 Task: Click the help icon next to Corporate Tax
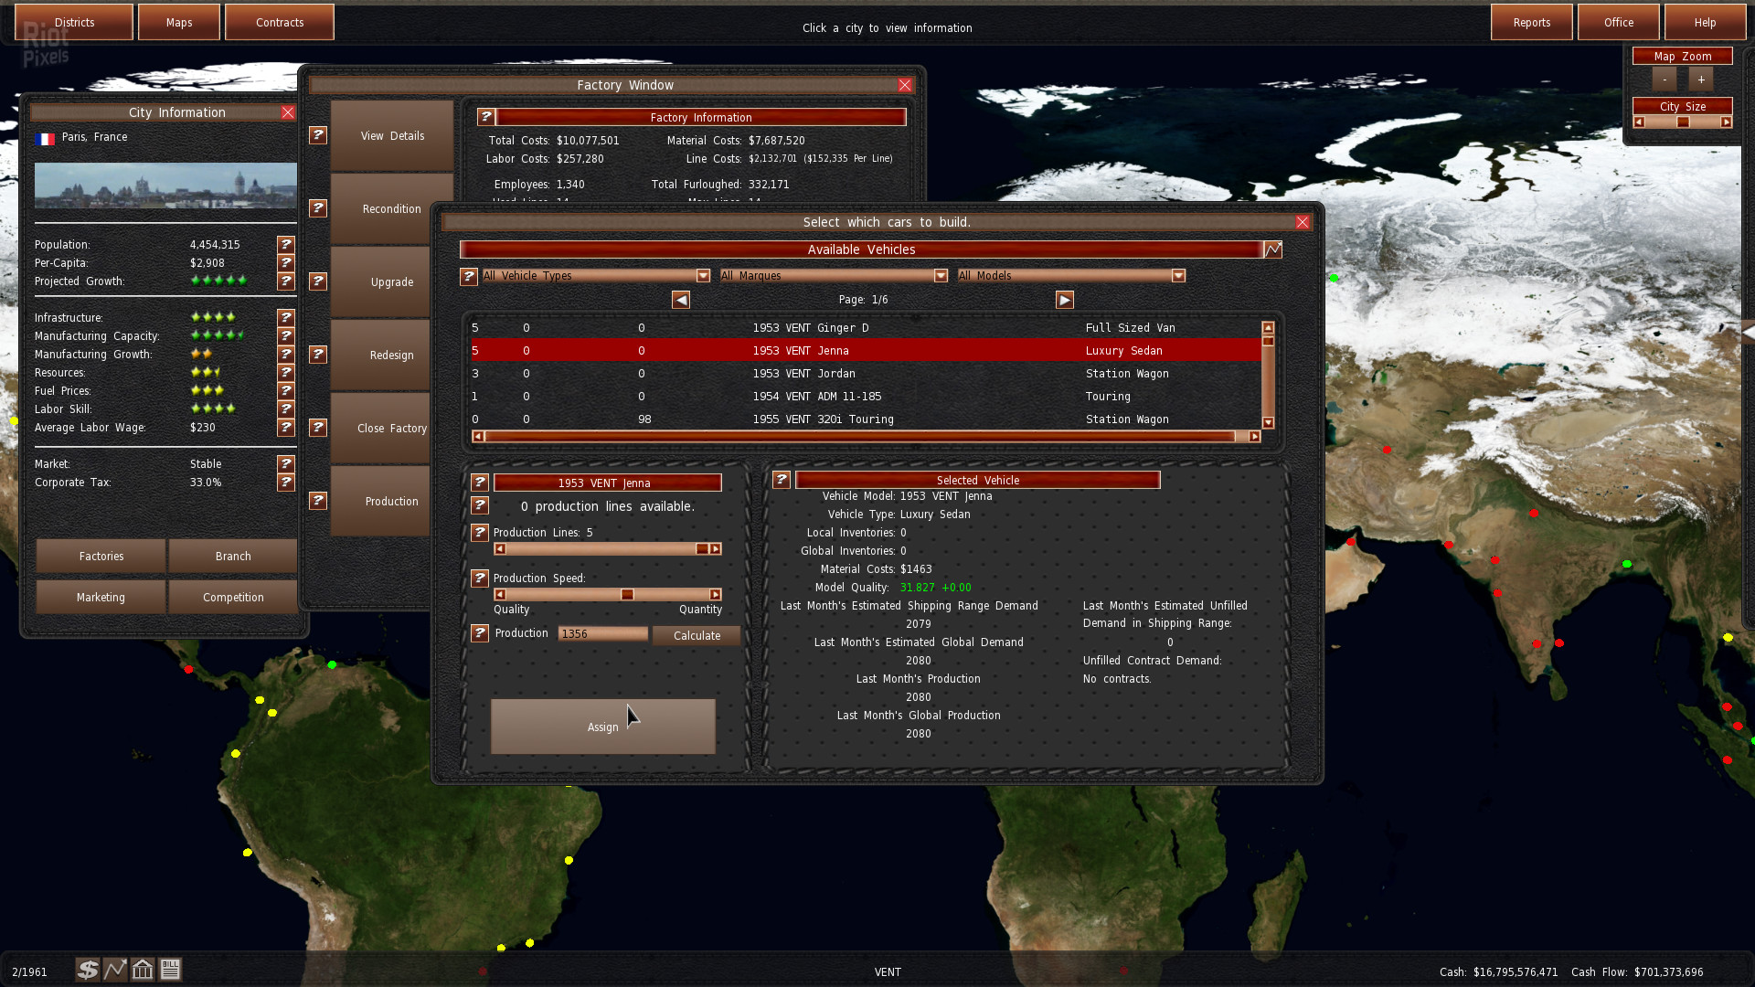(x=286, y=483)
